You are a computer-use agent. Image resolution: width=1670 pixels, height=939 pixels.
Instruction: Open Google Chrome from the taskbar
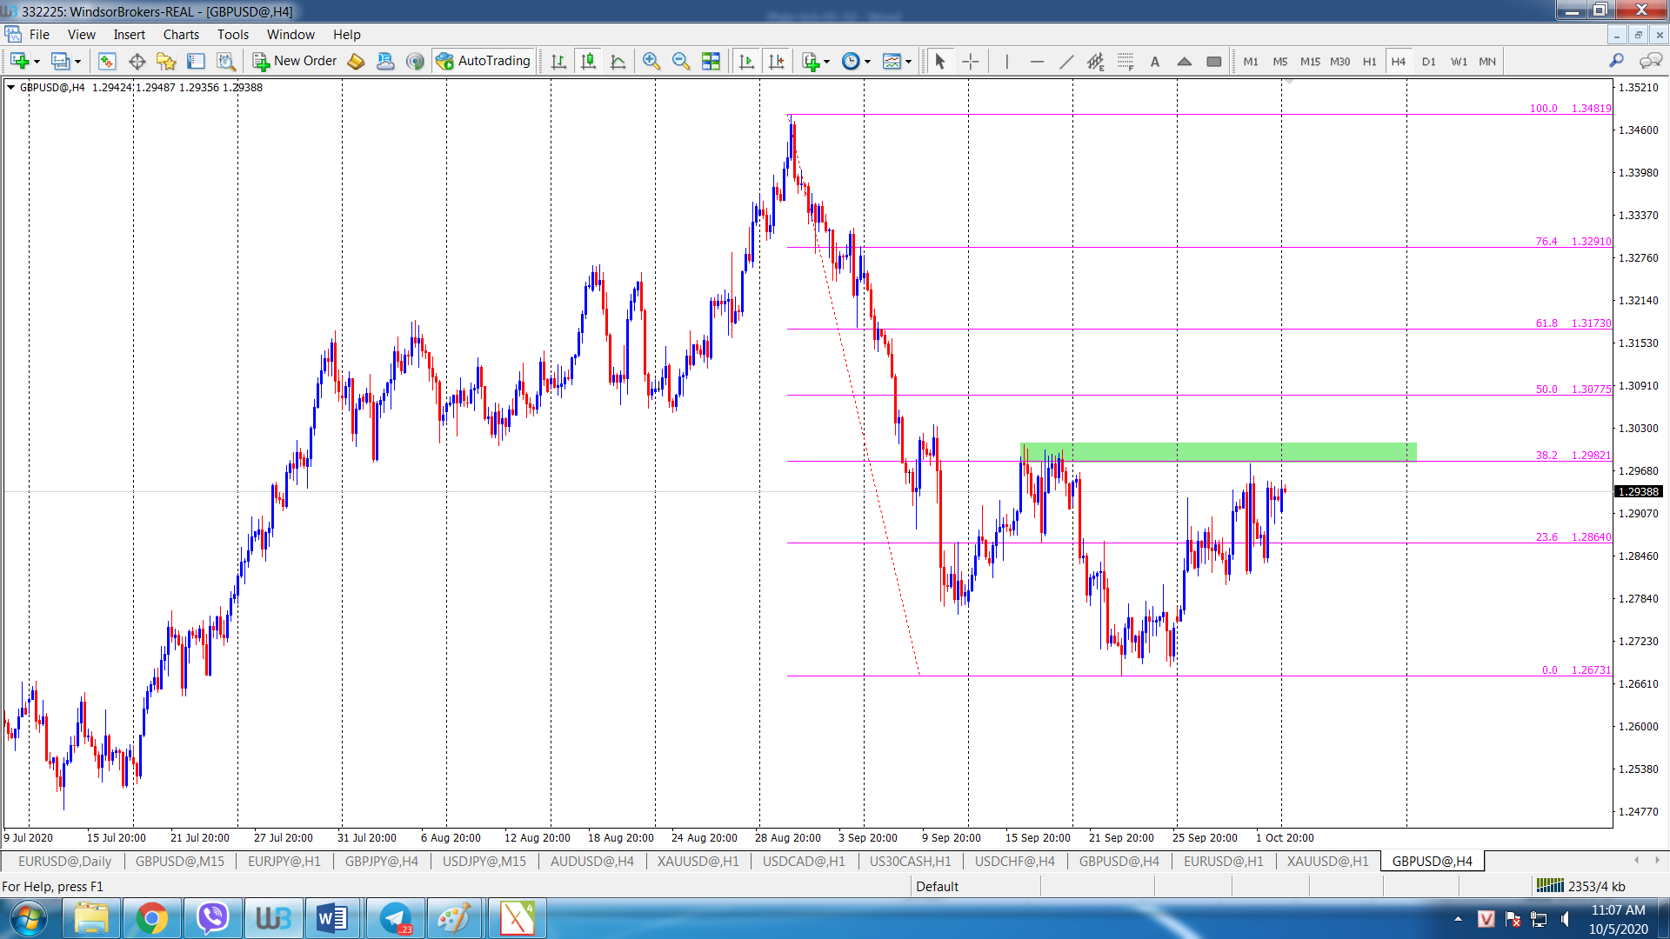[x=151, y=918]
